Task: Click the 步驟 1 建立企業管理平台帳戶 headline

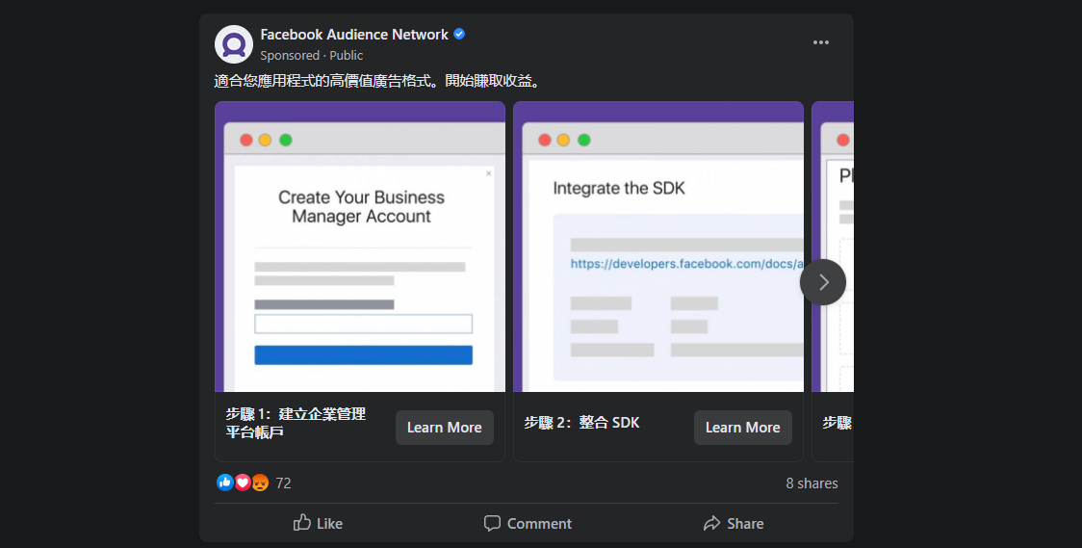Action: [296, 423]
